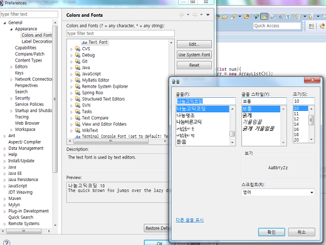Select Web Browser in the preferences tree

point(27,123)
